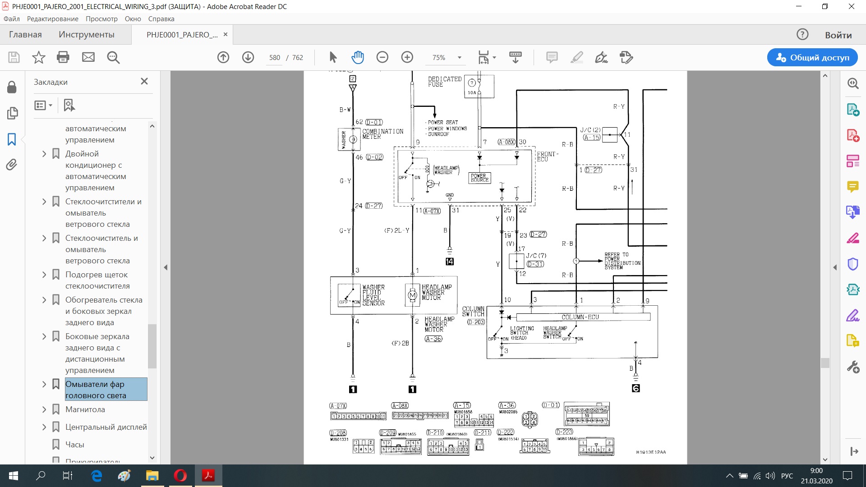
Task: Click the zoom out minus button
Action: (x=382, y=57)
